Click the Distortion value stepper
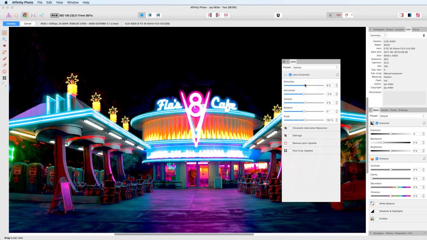Image resolution: width=427 pixels, height=240 pixels. click(337, 85)
